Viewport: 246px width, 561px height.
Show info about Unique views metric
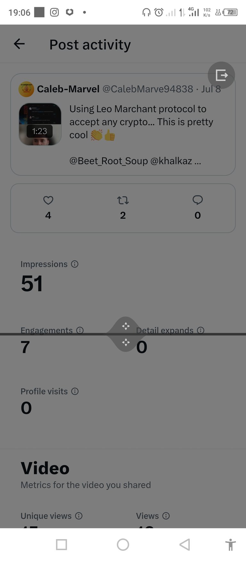click(79, 516)
